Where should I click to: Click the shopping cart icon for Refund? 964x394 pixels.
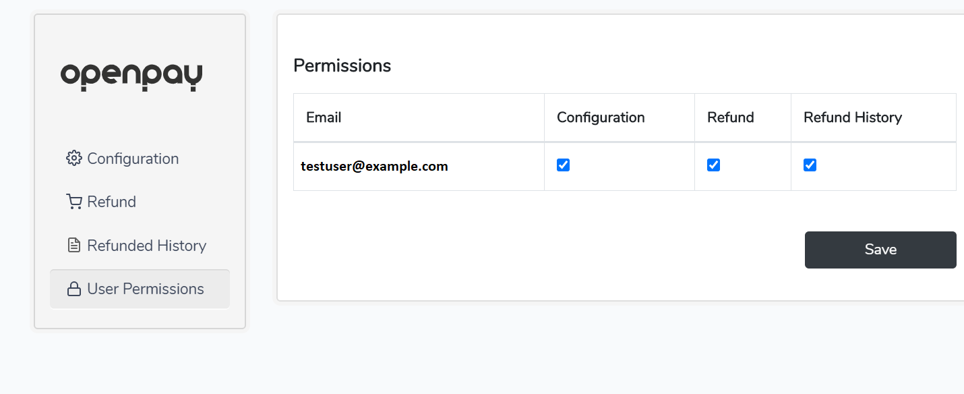click(x=73, y=202)
